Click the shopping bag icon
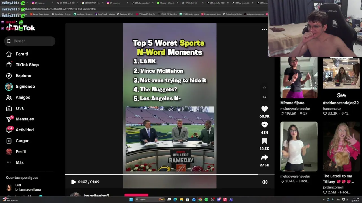 coord(9,65)
